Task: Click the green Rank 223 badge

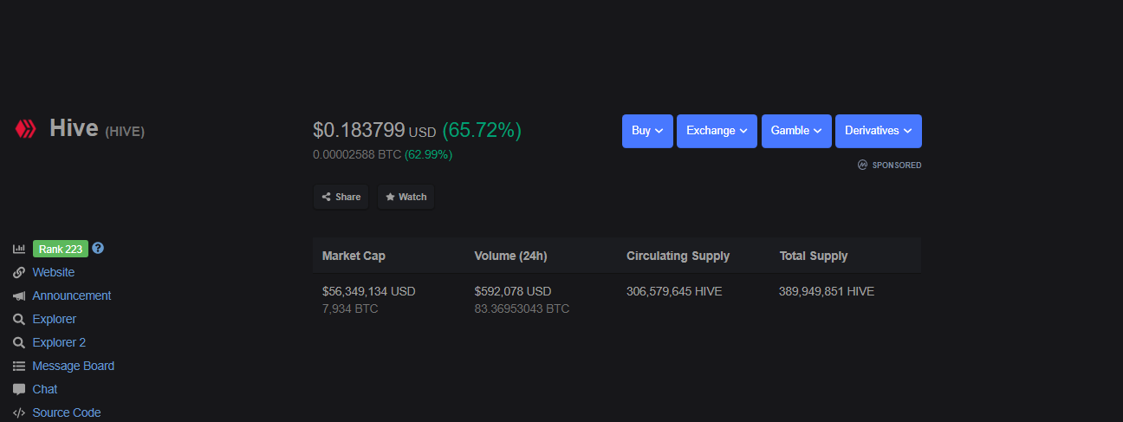Action: [61, 249]
